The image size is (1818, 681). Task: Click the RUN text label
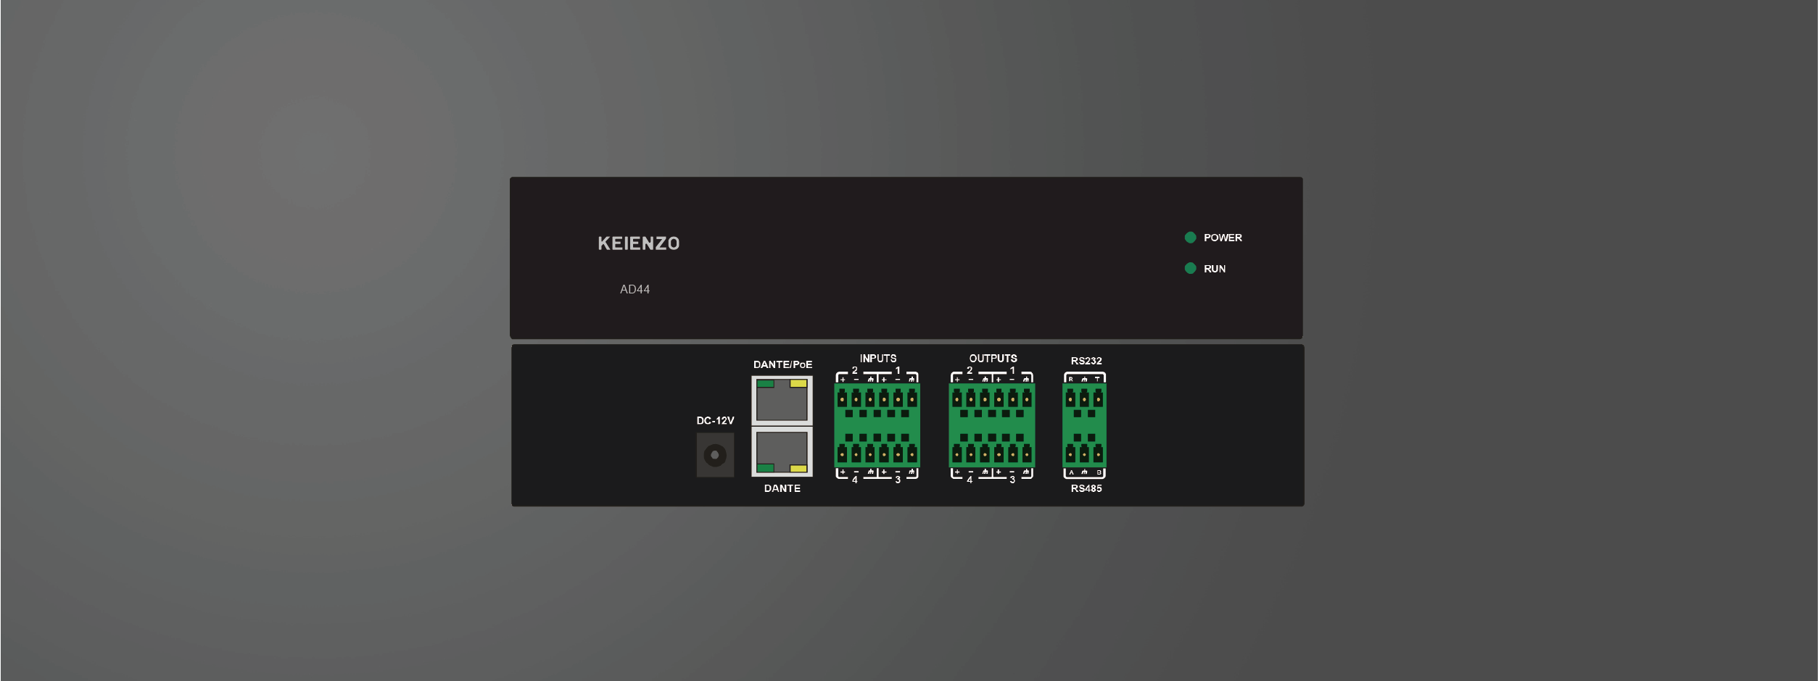(1215, 269)
